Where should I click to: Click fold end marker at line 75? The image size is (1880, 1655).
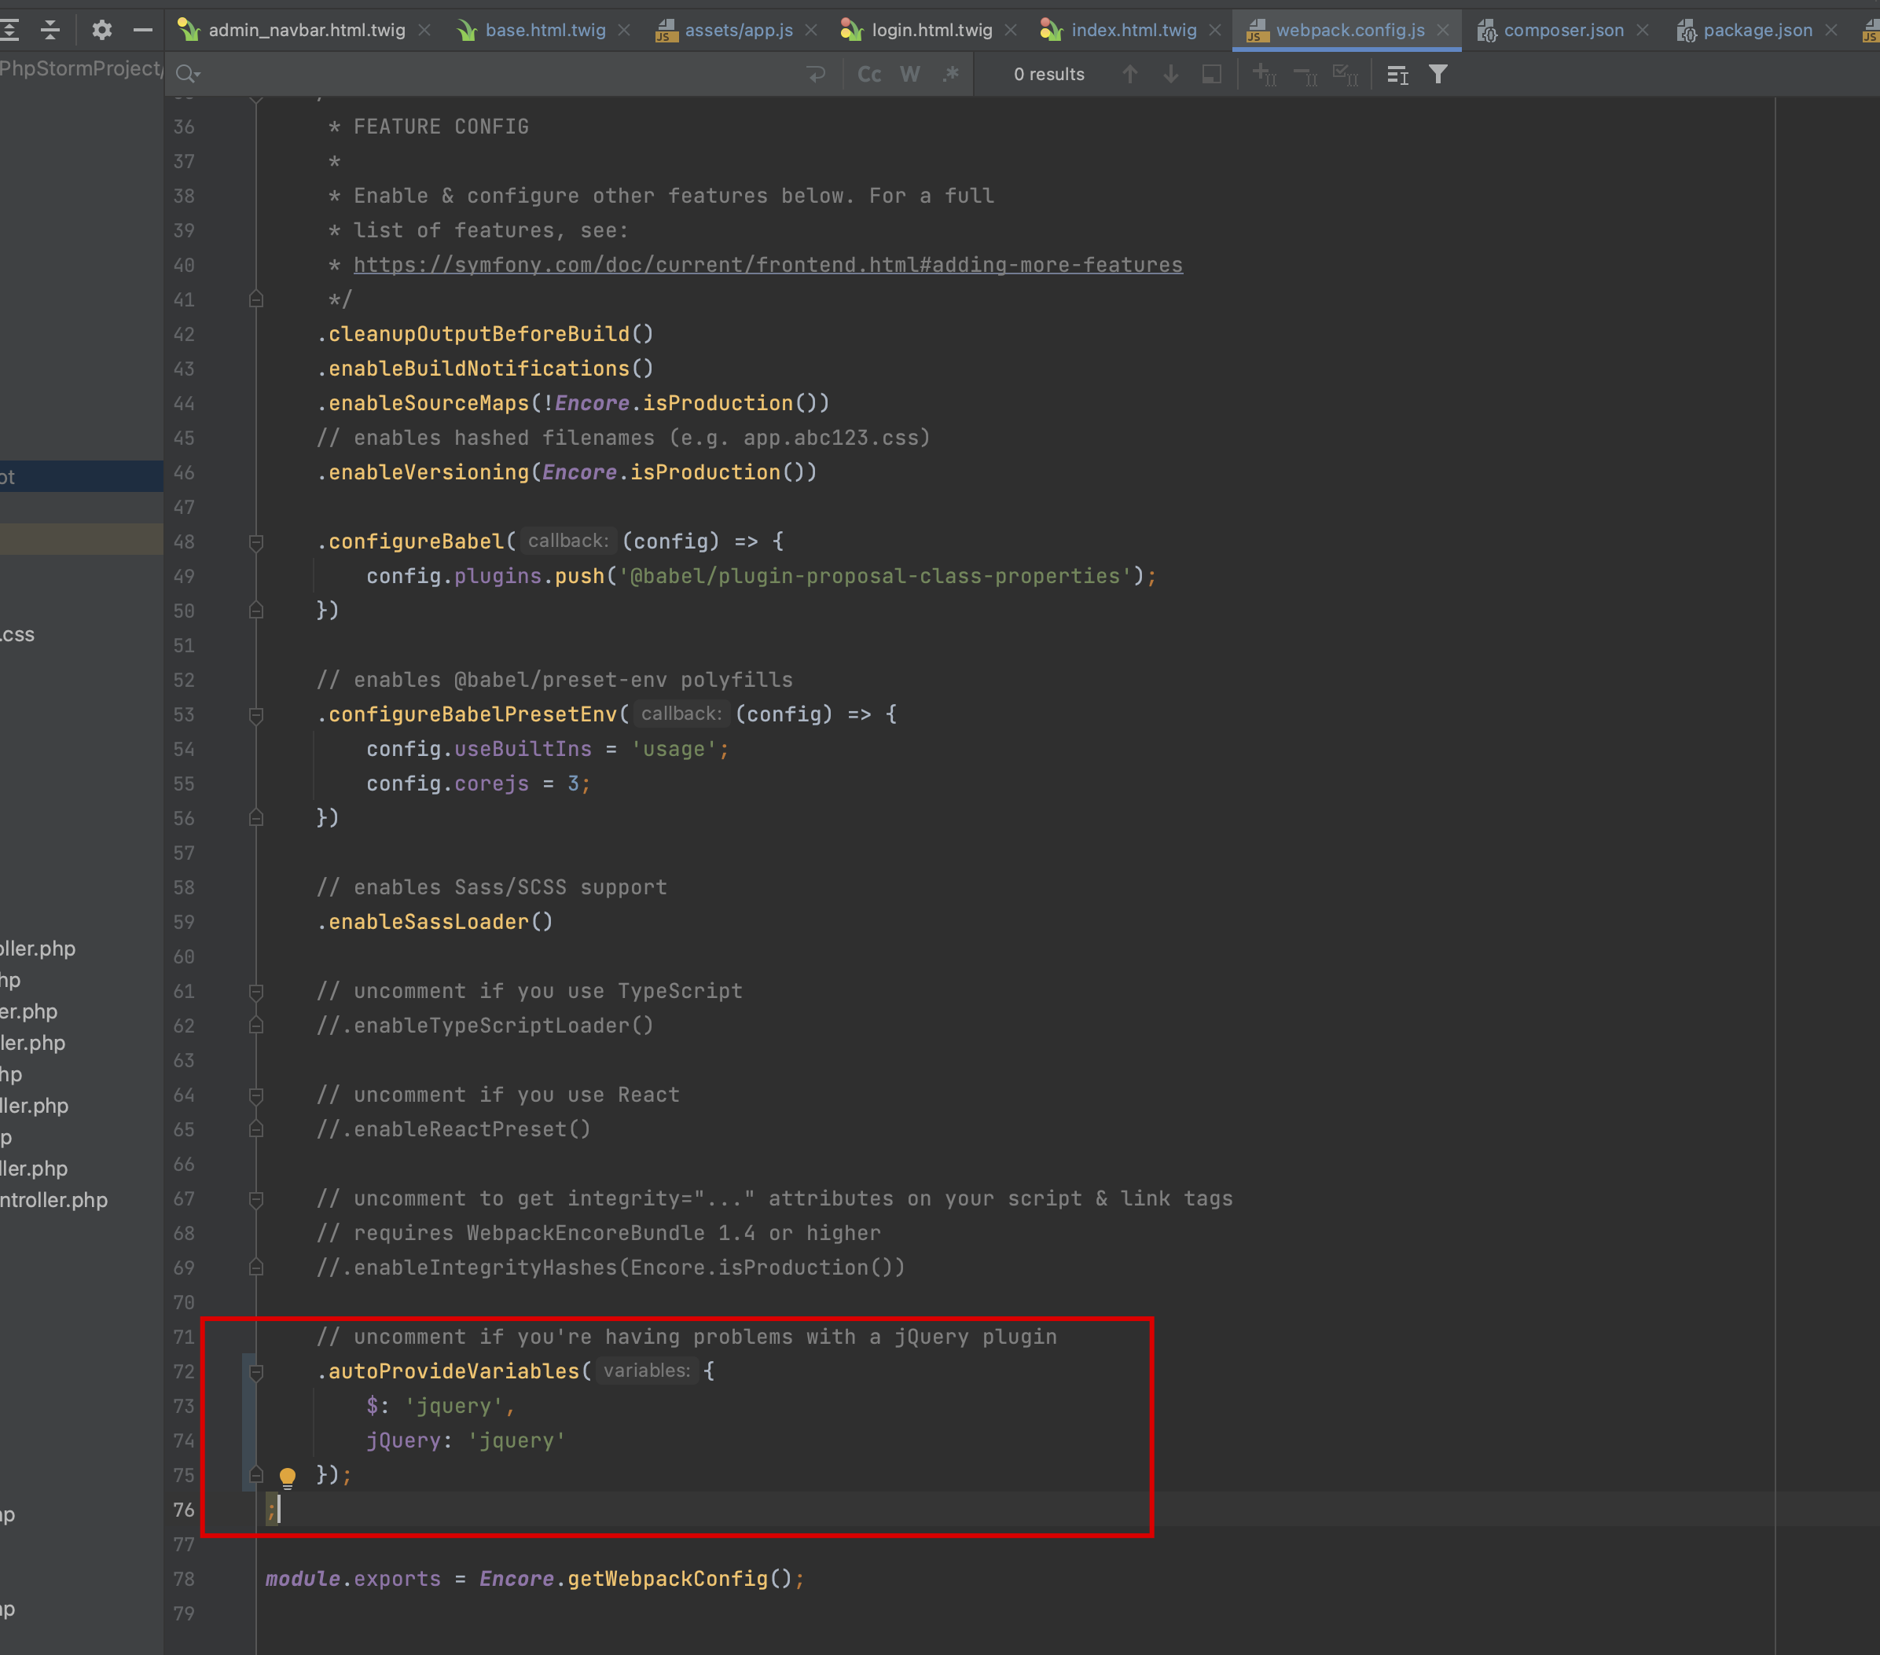tap(257, 1476)
